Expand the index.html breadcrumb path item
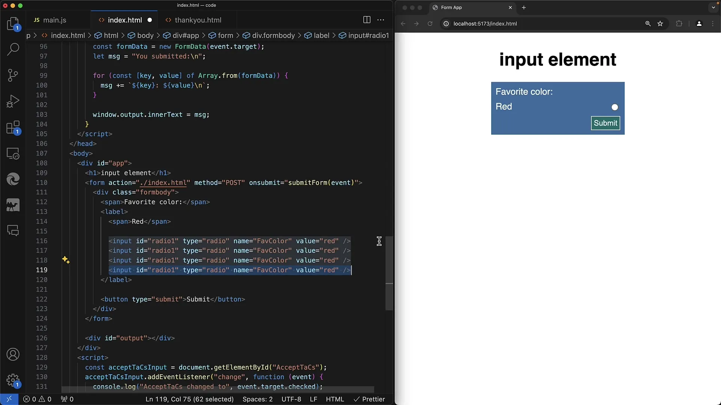This screenshot has height=405, width=721. (x=68, y=36)
